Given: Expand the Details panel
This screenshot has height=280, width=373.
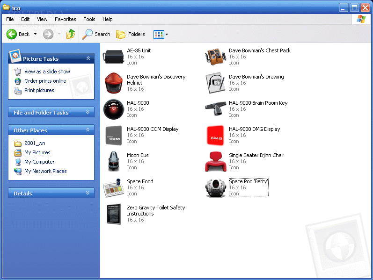Looking at the screenshot, I should click(x=88, y=193).
